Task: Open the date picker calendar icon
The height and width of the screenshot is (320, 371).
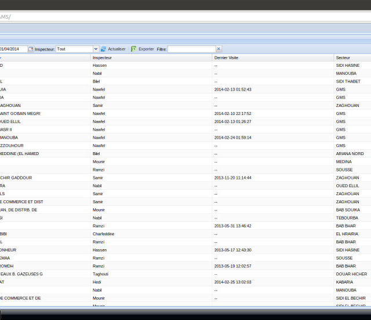Action: pyautogui.click(x=31, y=49)
